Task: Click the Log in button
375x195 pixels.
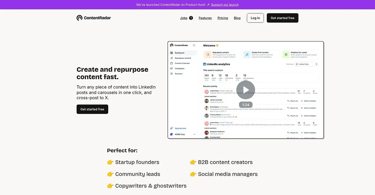Action: click(x=255, y=18)
